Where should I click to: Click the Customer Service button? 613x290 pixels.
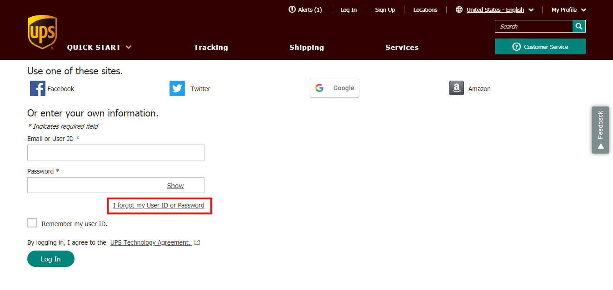tap(540, 47)
